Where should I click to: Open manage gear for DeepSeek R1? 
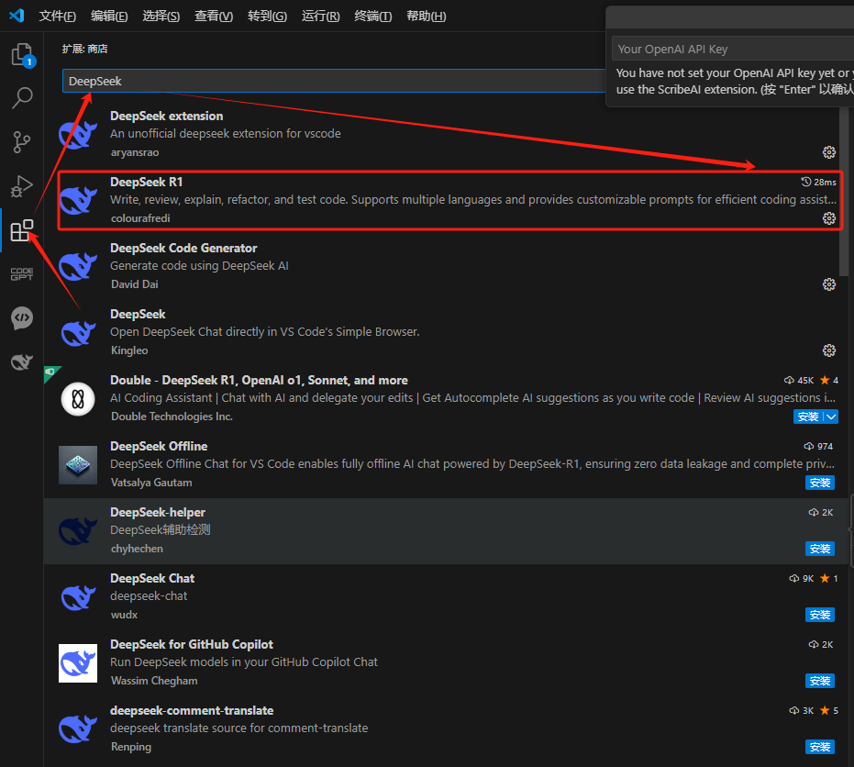[829, 218]
